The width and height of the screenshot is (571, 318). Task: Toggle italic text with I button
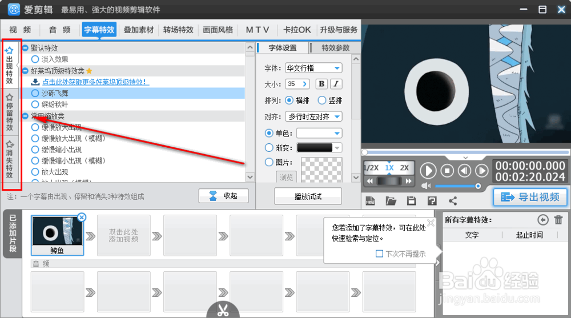(336, 84)
